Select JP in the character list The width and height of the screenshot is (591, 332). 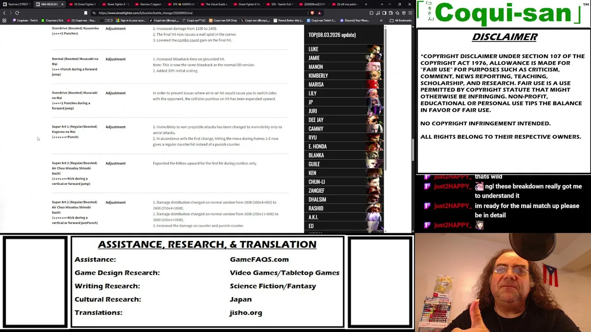[x=344, y=102]
